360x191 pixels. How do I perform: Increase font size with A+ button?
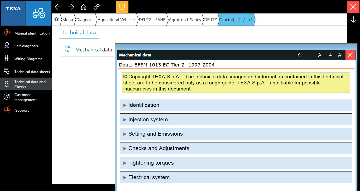point(340,55)
